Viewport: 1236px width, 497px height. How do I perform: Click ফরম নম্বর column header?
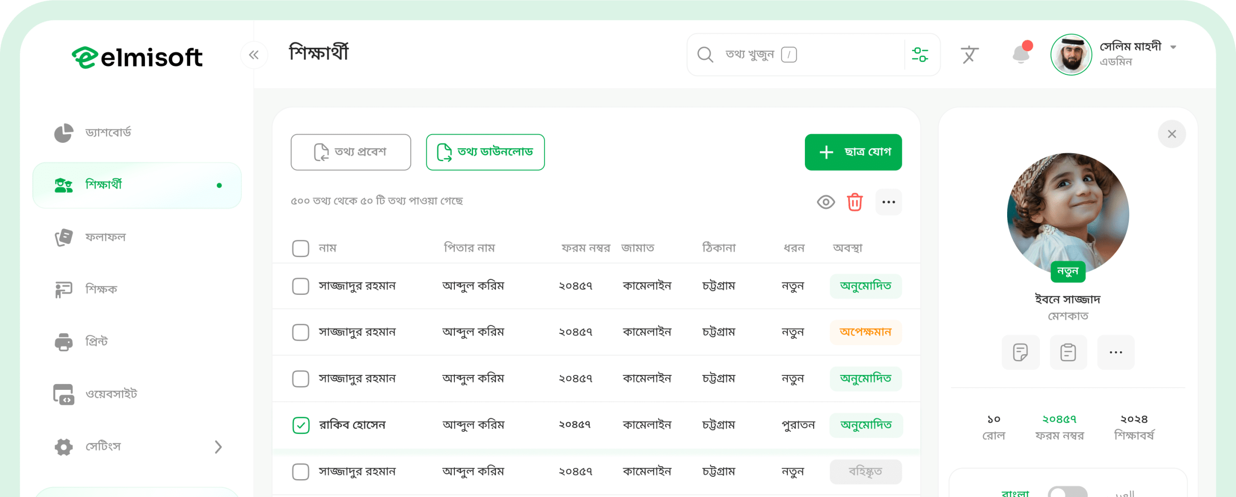586,248
